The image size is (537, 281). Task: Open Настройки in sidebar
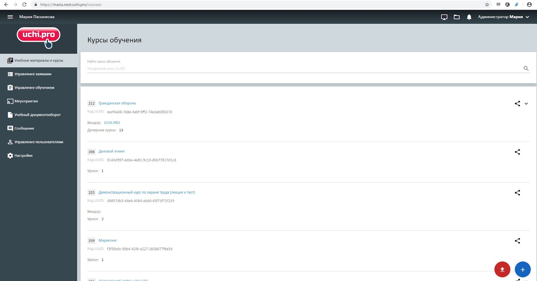[39, 155]
